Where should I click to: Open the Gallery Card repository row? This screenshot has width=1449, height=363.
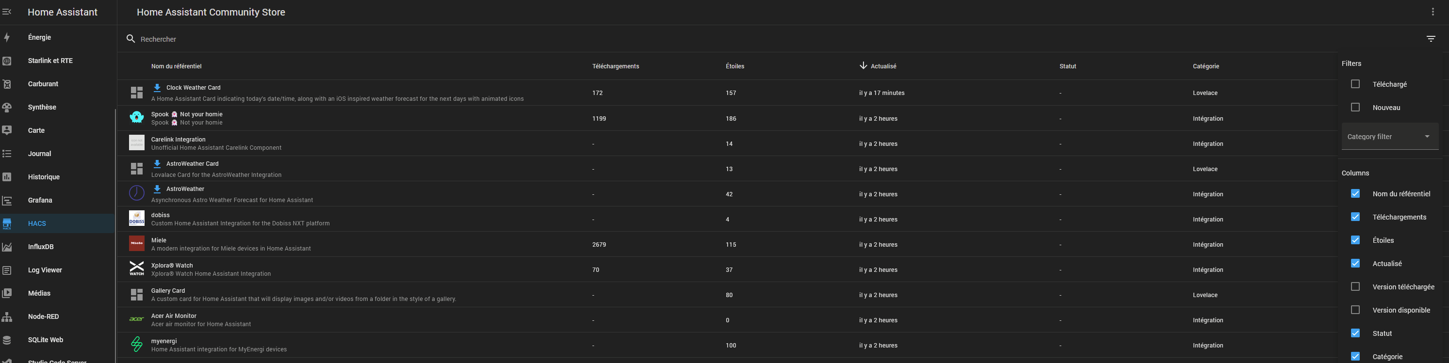tap(727, 295)
